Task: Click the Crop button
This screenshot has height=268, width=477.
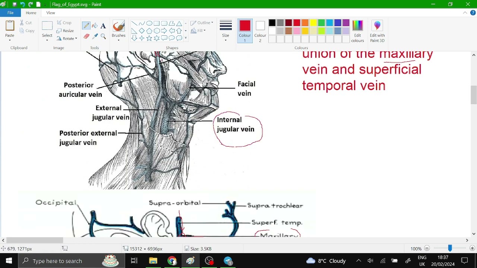Action: [64, 23]
